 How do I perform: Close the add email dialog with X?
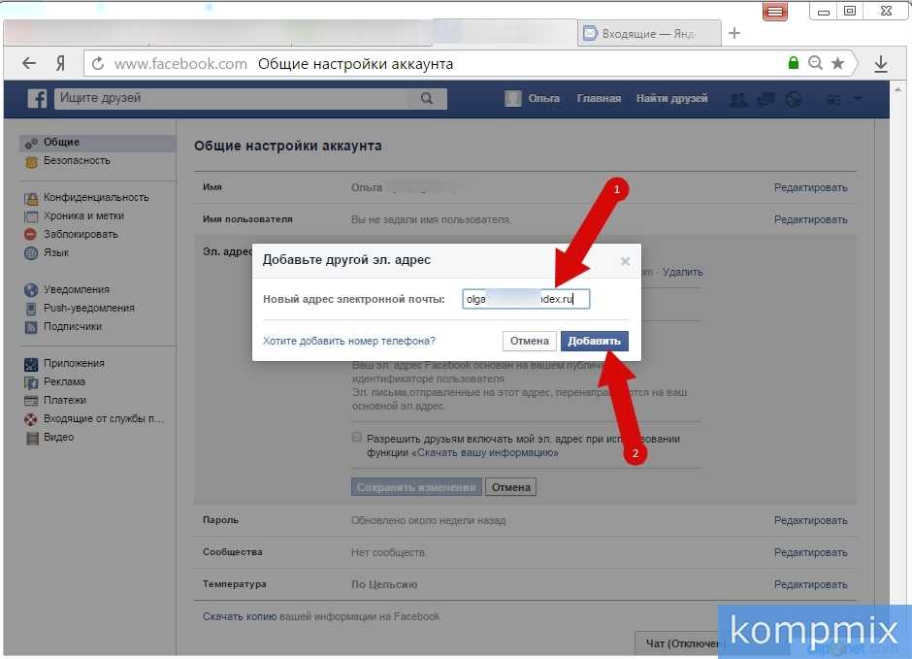[625, 261]
